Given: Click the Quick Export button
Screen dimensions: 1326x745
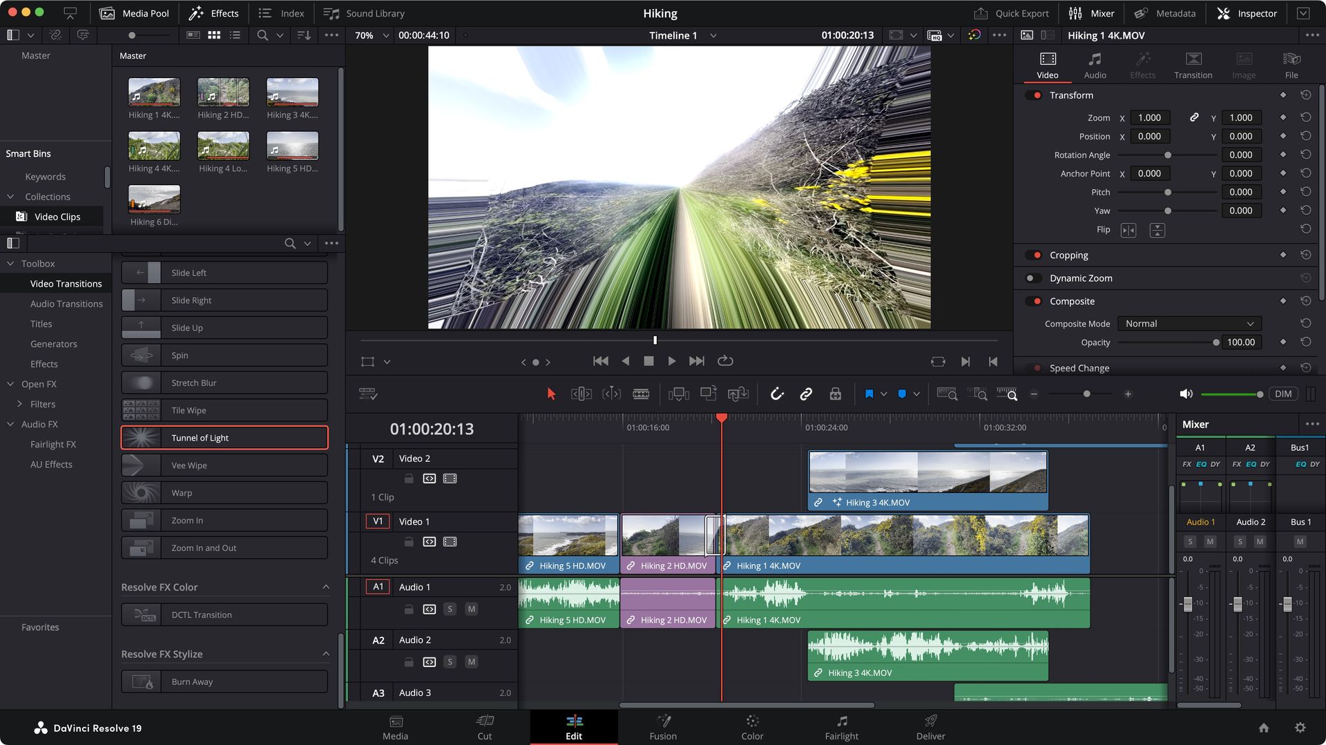Looking at the screenshot, I should click(1011, 13).
